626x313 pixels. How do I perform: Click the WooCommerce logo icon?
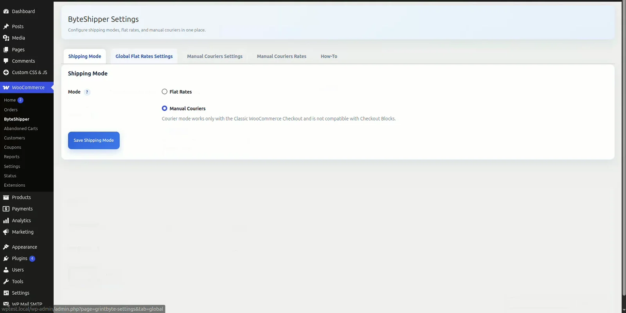6,88
